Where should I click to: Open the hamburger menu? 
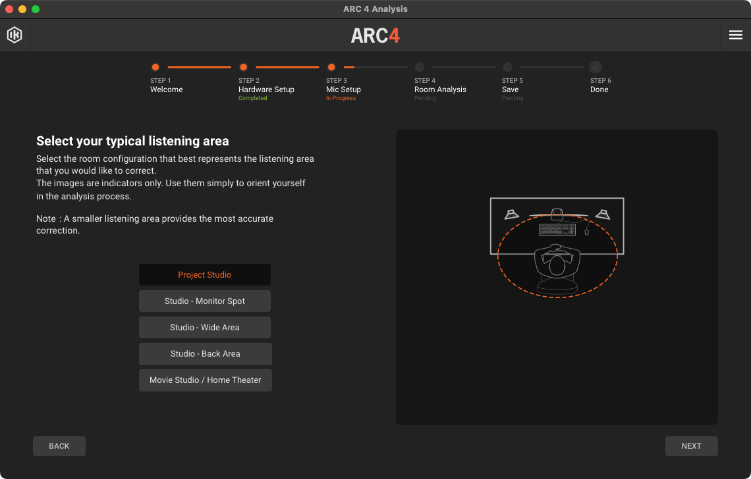pyautogui.click(x=736, y=35)
